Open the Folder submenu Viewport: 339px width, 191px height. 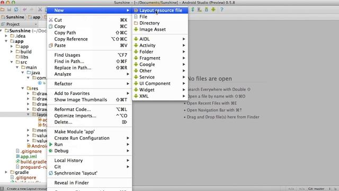pyautogui.click(x=160, y=51)
